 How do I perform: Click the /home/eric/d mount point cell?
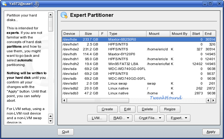[157, 49]
